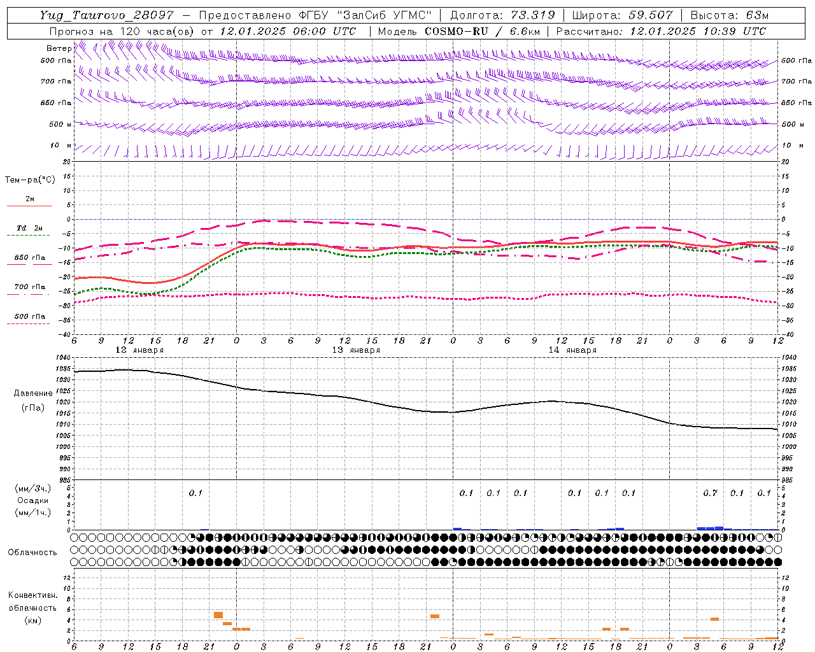Select the (мм/3ч.) unit label
Viewport: 815px width, 652px height.
[33, 488]
